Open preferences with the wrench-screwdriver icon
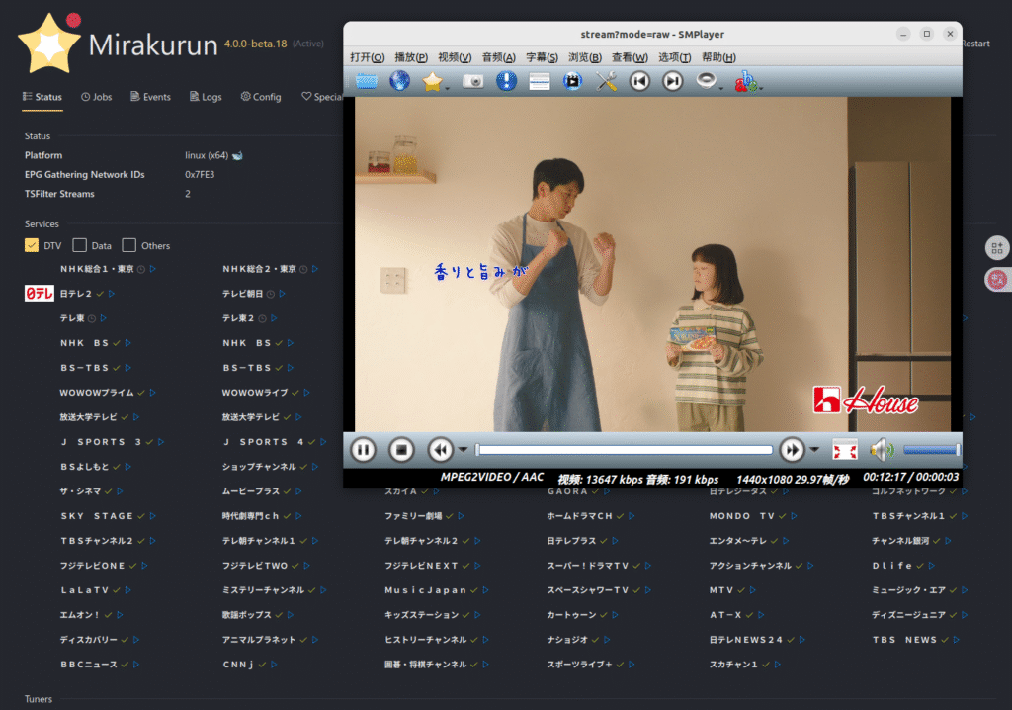The width and height of the screenshot is (1012, 710). coord(607,82)
